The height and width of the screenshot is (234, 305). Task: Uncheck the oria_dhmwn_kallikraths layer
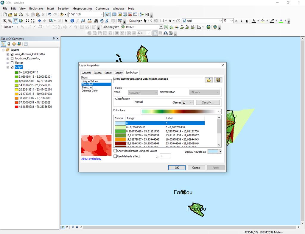coord(12,54)
